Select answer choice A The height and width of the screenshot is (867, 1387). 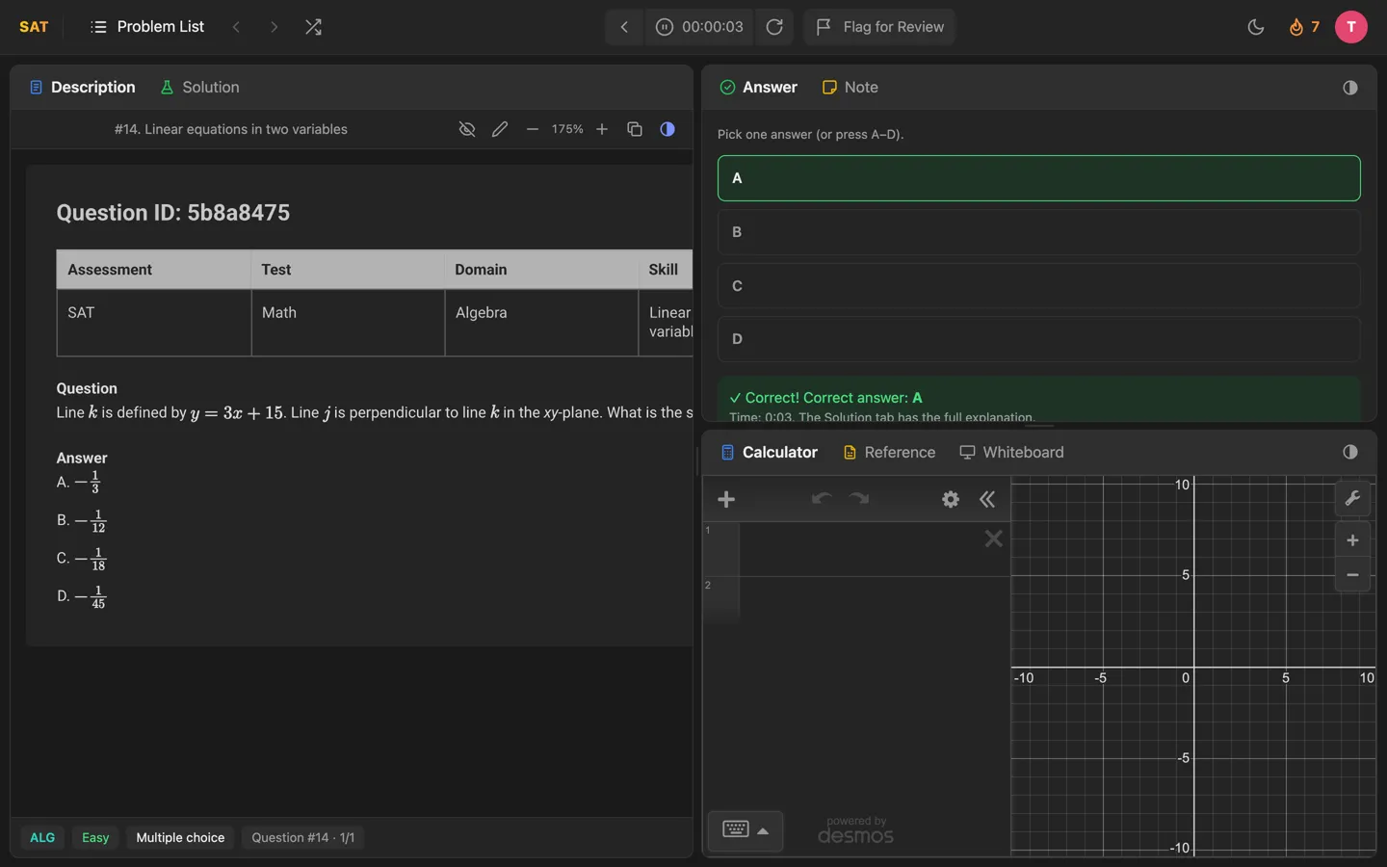(x=1038, y=178)
